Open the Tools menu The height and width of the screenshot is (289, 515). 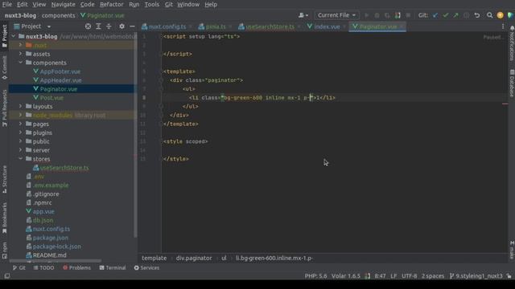tap(152, 5)
